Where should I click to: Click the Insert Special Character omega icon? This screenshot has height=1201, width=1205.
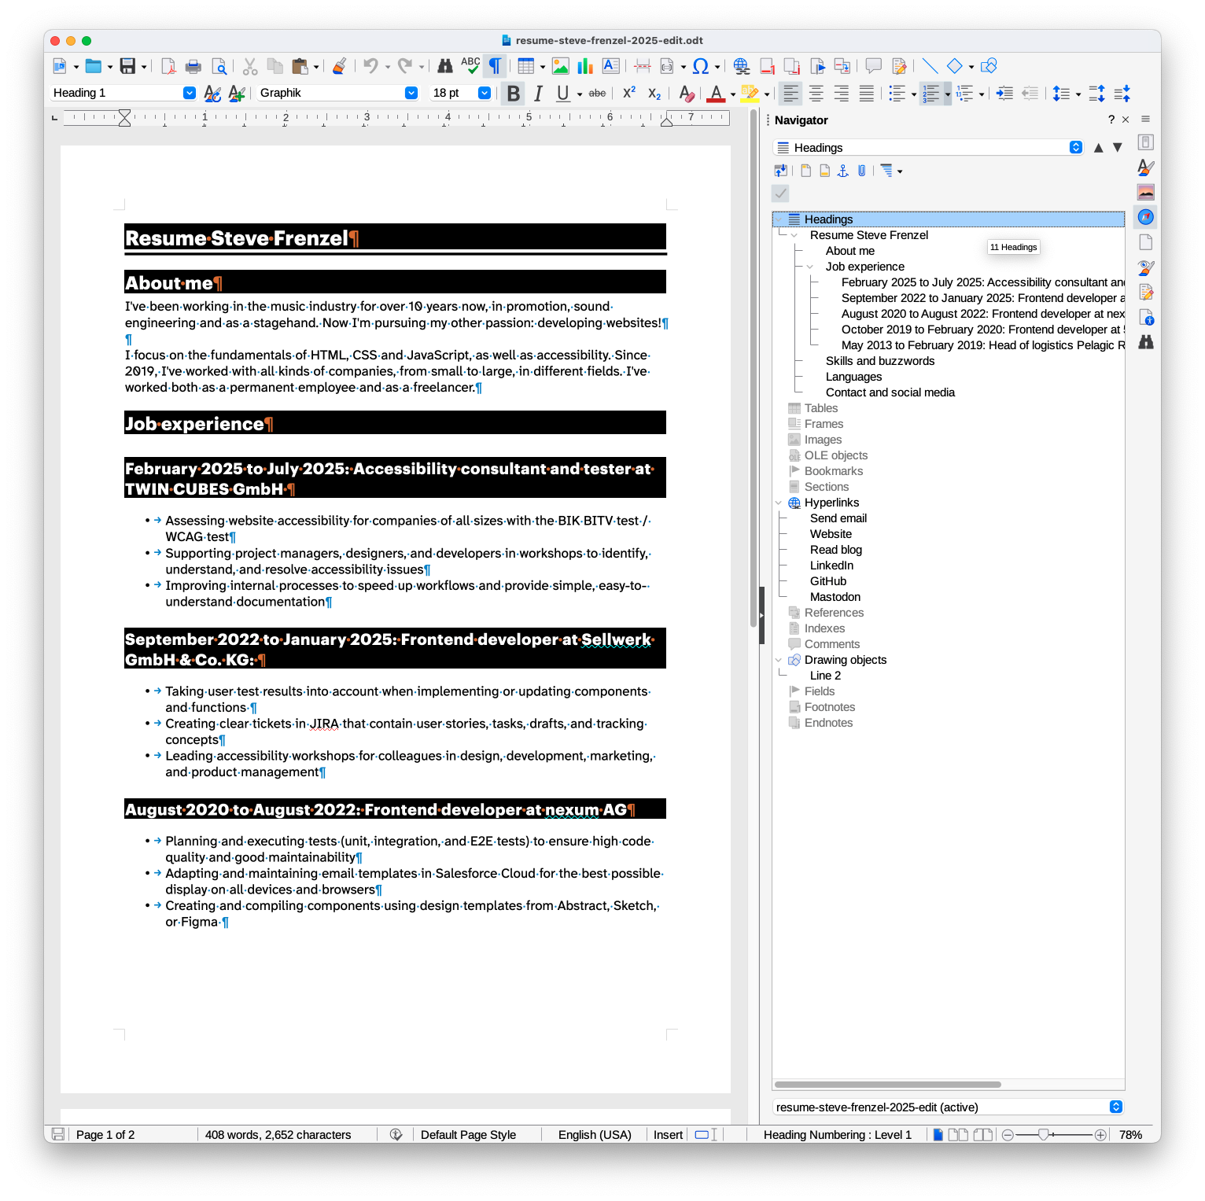pos(700,66)
